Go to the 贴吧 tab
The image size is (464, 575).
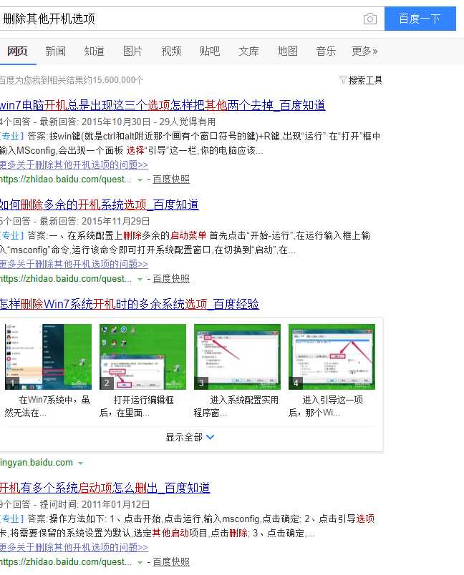click(210, 51)
